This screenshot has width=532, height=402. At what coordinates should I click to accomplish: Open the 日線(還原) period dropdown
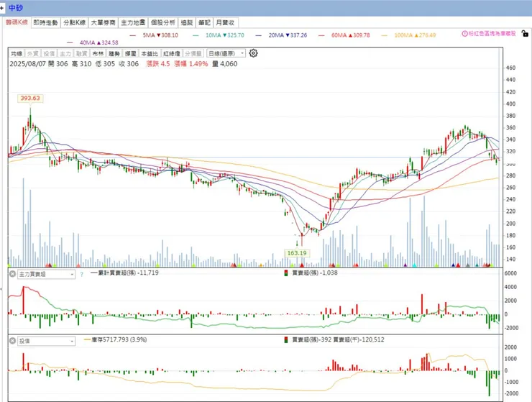pyautogui.click(x=226, y=54)
